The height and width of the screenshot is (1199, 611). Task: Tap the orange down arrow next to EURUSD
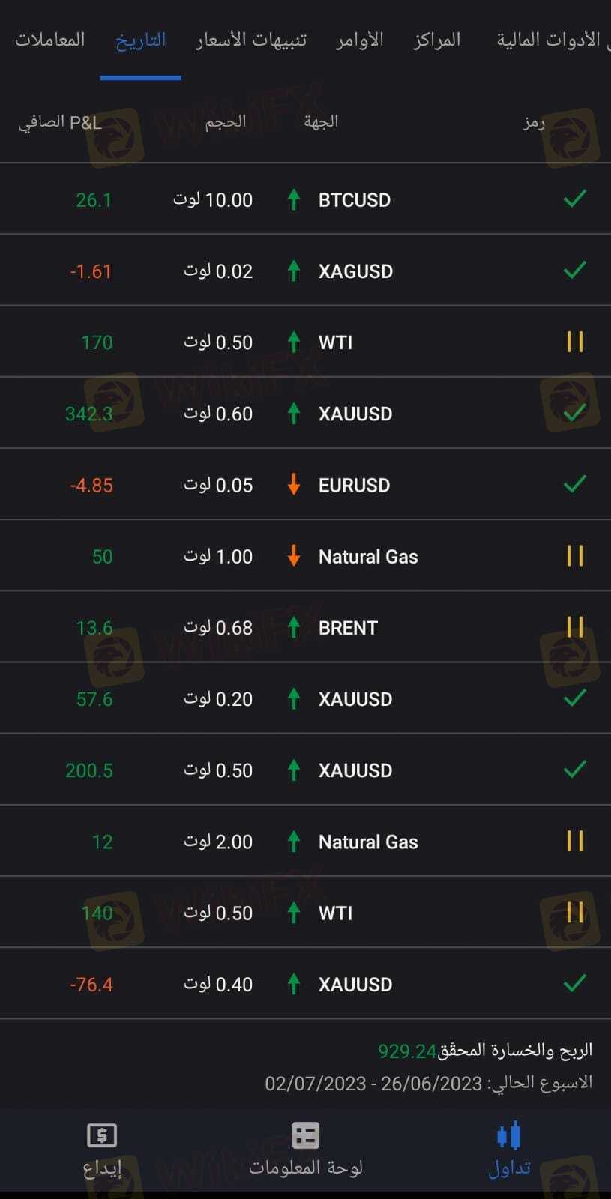[x=294, y=485]
